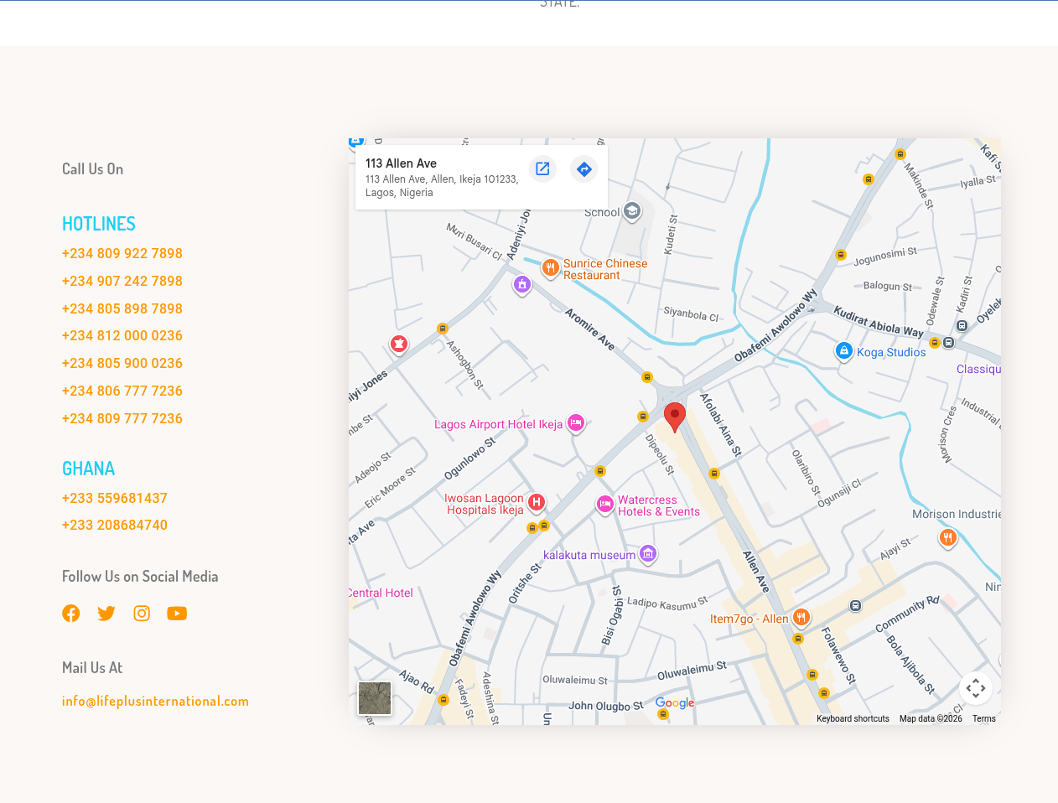Open Keyboard shortcuts on the map
The width and height of the screenshot is (1058, 803).
(853, 718)
